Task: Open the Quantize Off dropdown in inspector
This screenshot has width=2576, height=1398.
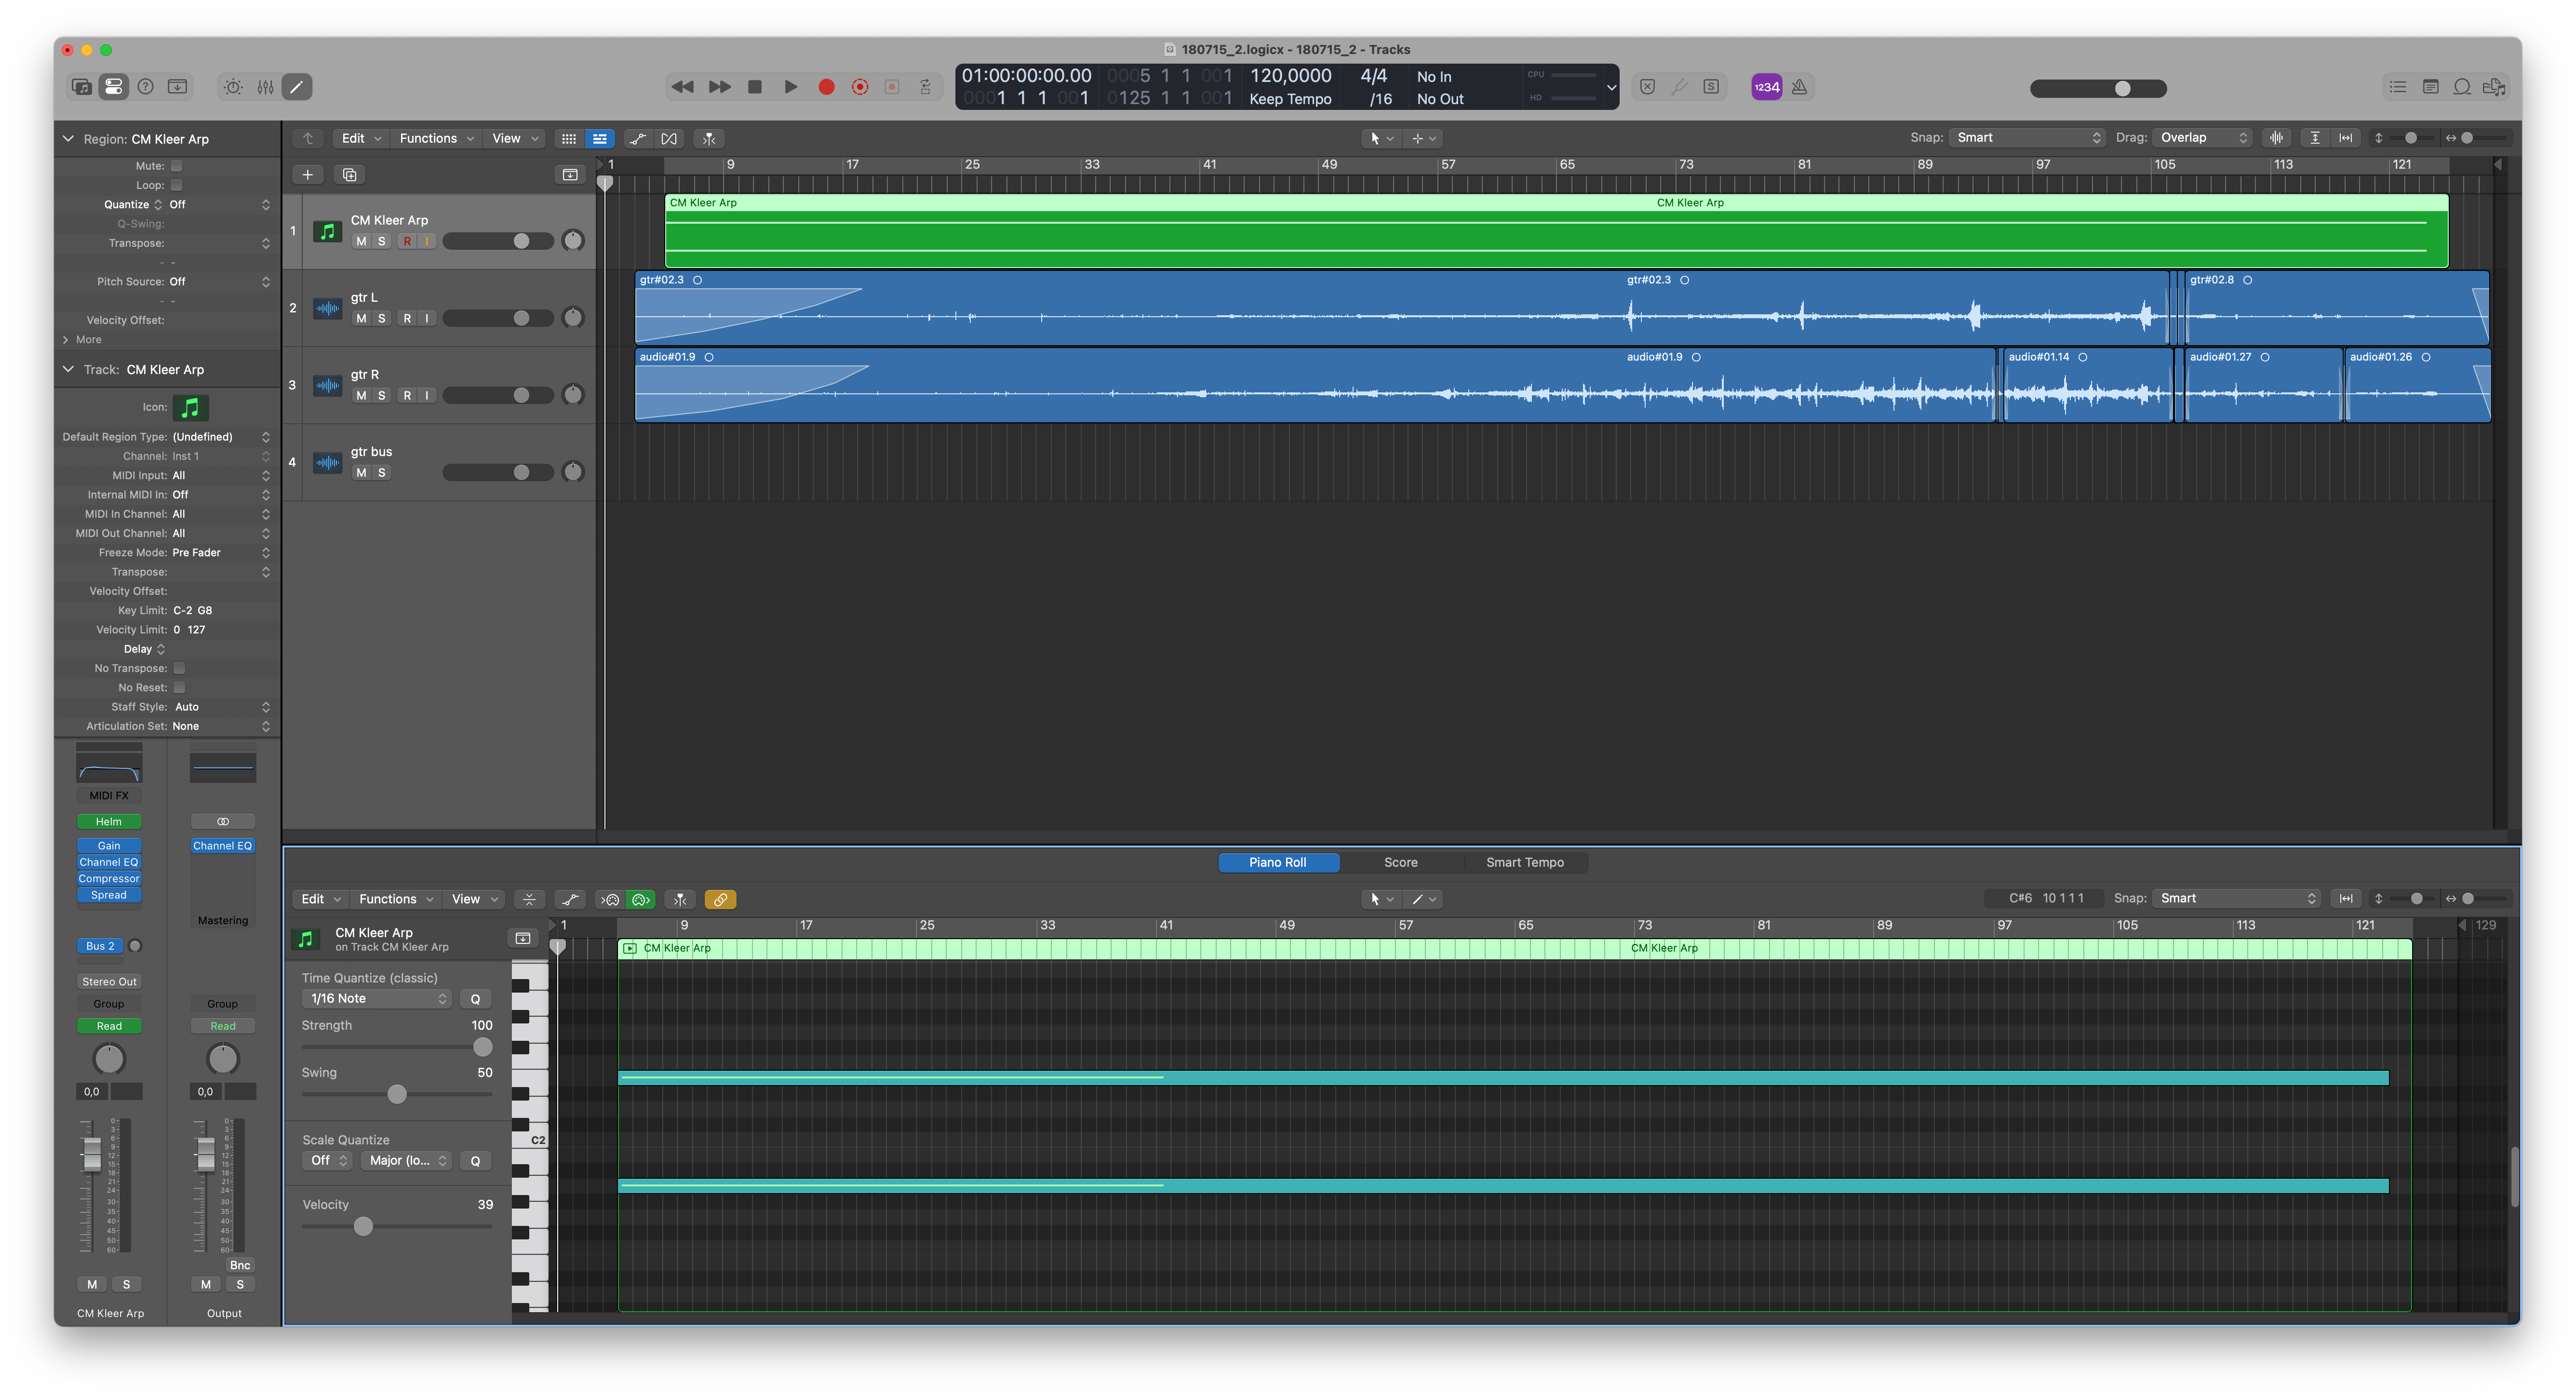Action: [x=219, y=205]
